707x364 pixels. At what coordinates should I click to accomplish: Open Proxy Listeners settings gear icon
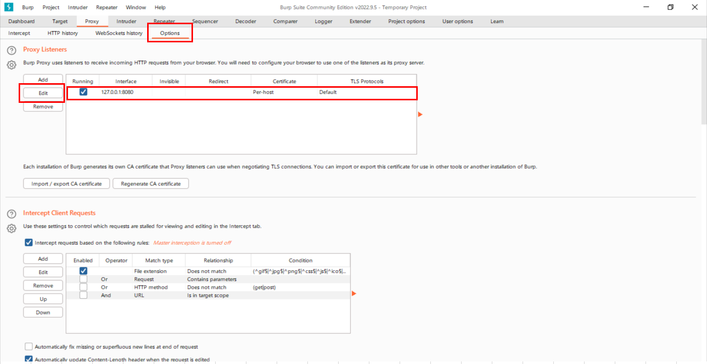(x=12, y=65)
